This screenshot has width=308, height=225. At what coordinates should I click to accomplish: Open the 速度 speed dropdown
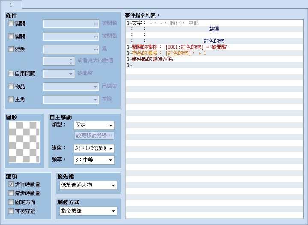[94, 148]
